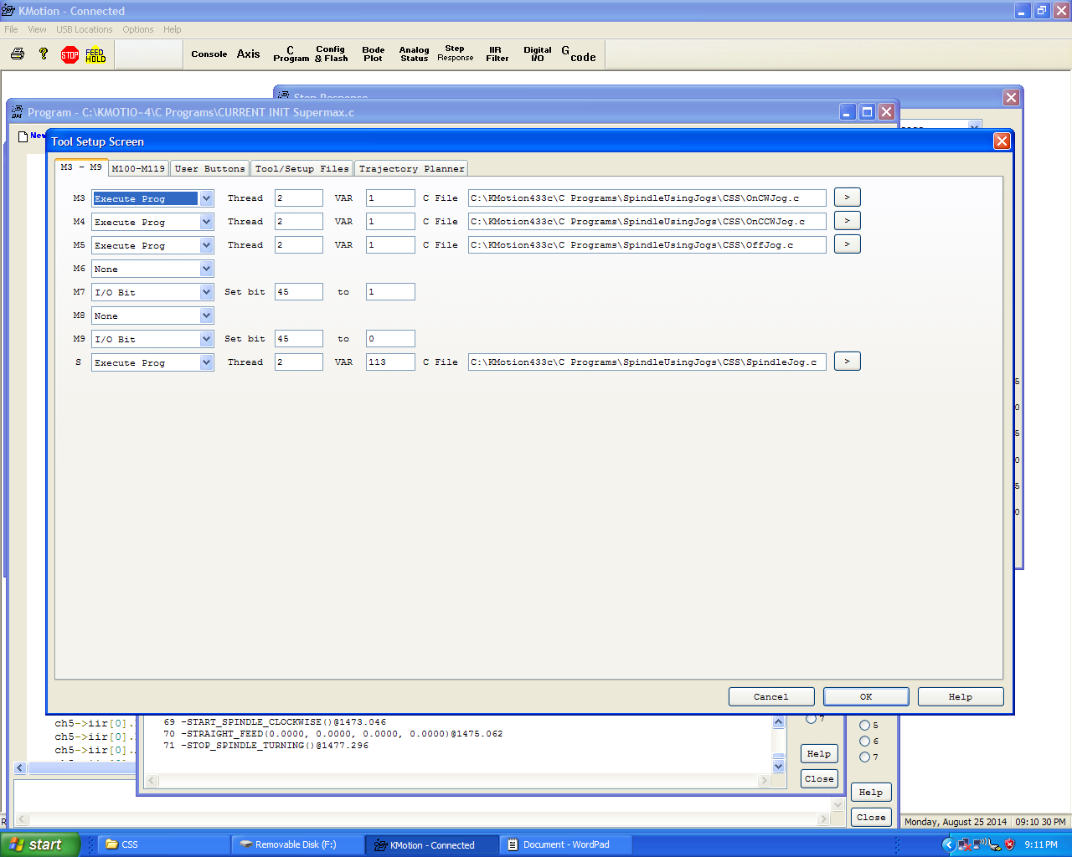Switch to the Trajectory Planner tab
The image size is (1072, 857).
(411, 169)
